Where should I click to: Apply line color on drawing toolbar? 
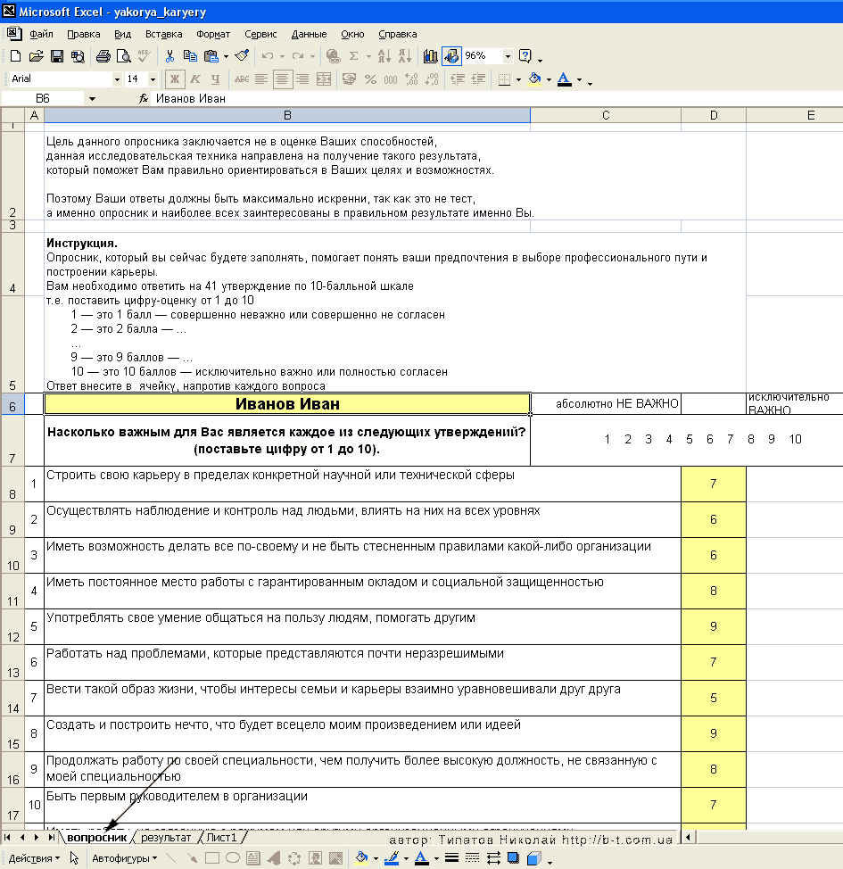tap(392, 858)
